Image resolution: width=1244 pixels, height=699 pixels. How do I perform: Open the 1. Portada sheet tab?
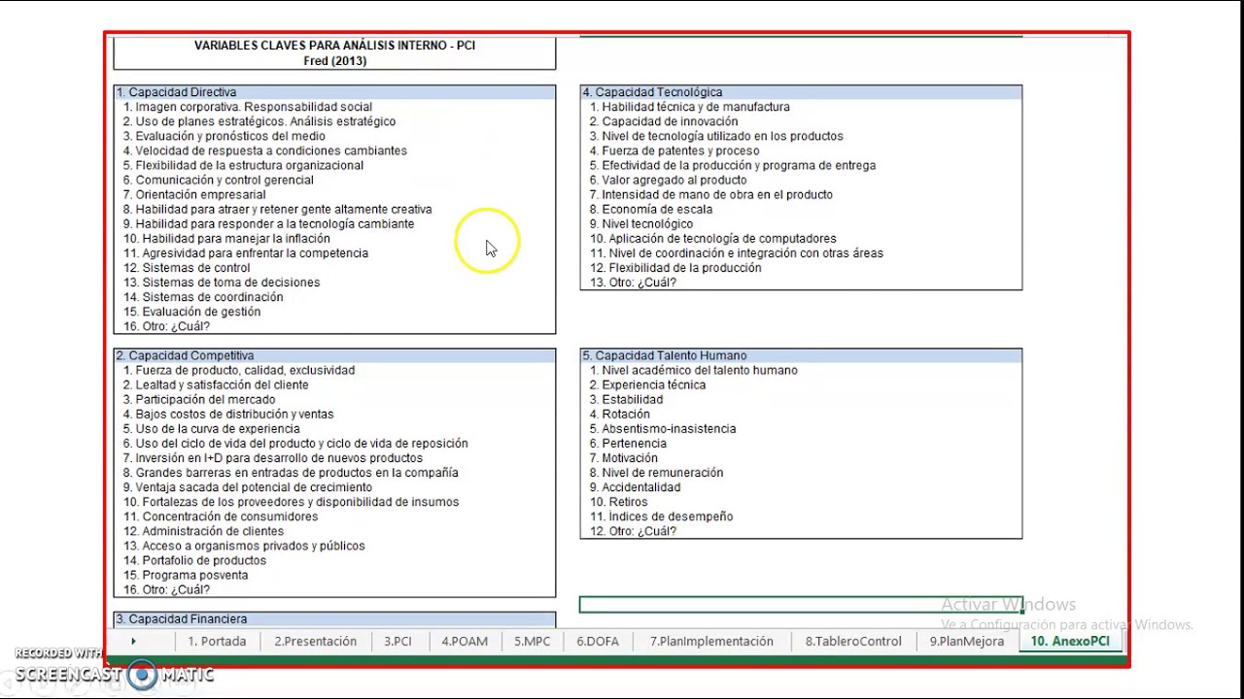[217, 642]
